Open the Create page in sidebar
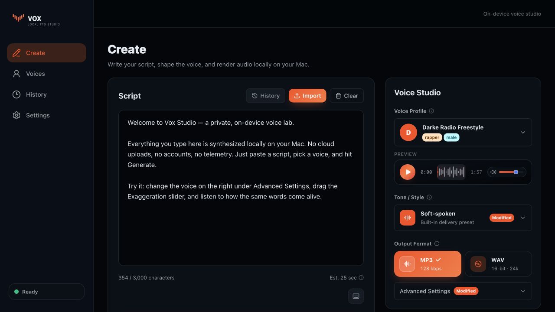This screenshot has width=555, height=312. [46, 53]
